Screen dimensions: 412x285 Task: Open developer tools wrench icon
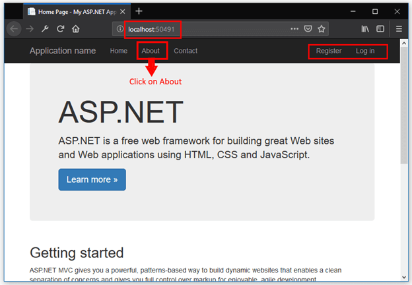click(x=45, y=29)
